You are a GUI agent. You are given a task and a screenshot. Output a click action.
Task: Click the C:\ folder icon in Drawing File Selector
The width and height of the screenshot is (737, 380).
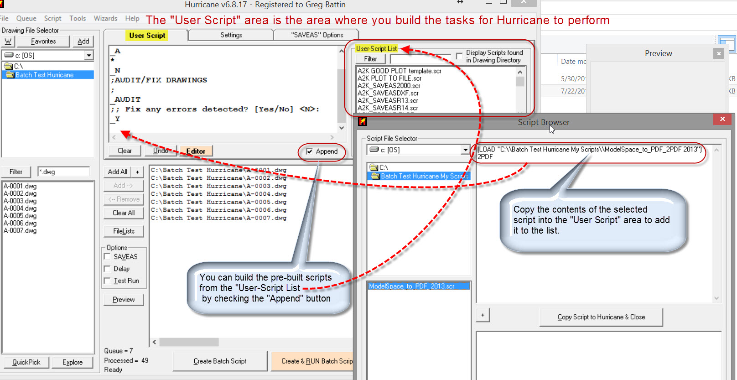coord(8,66)
